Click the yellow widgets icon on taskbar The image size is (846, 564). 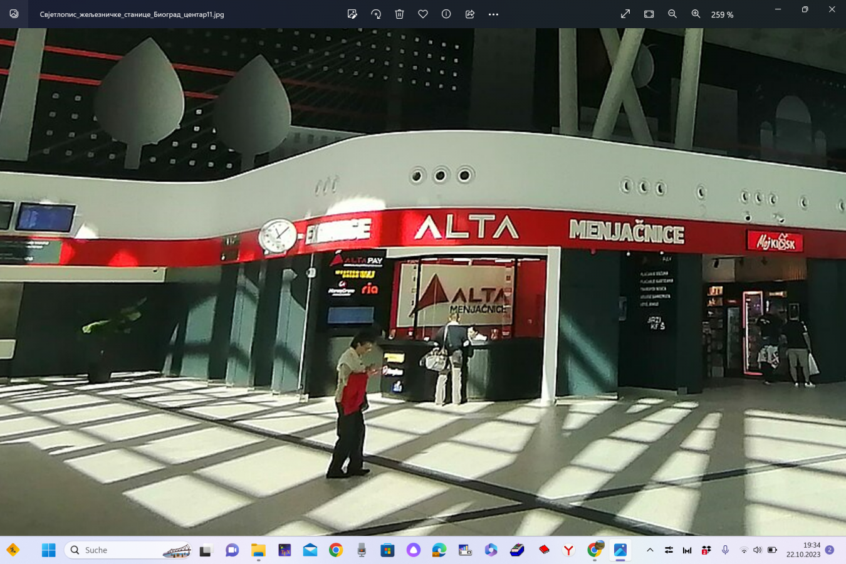(x=13, y=550)
